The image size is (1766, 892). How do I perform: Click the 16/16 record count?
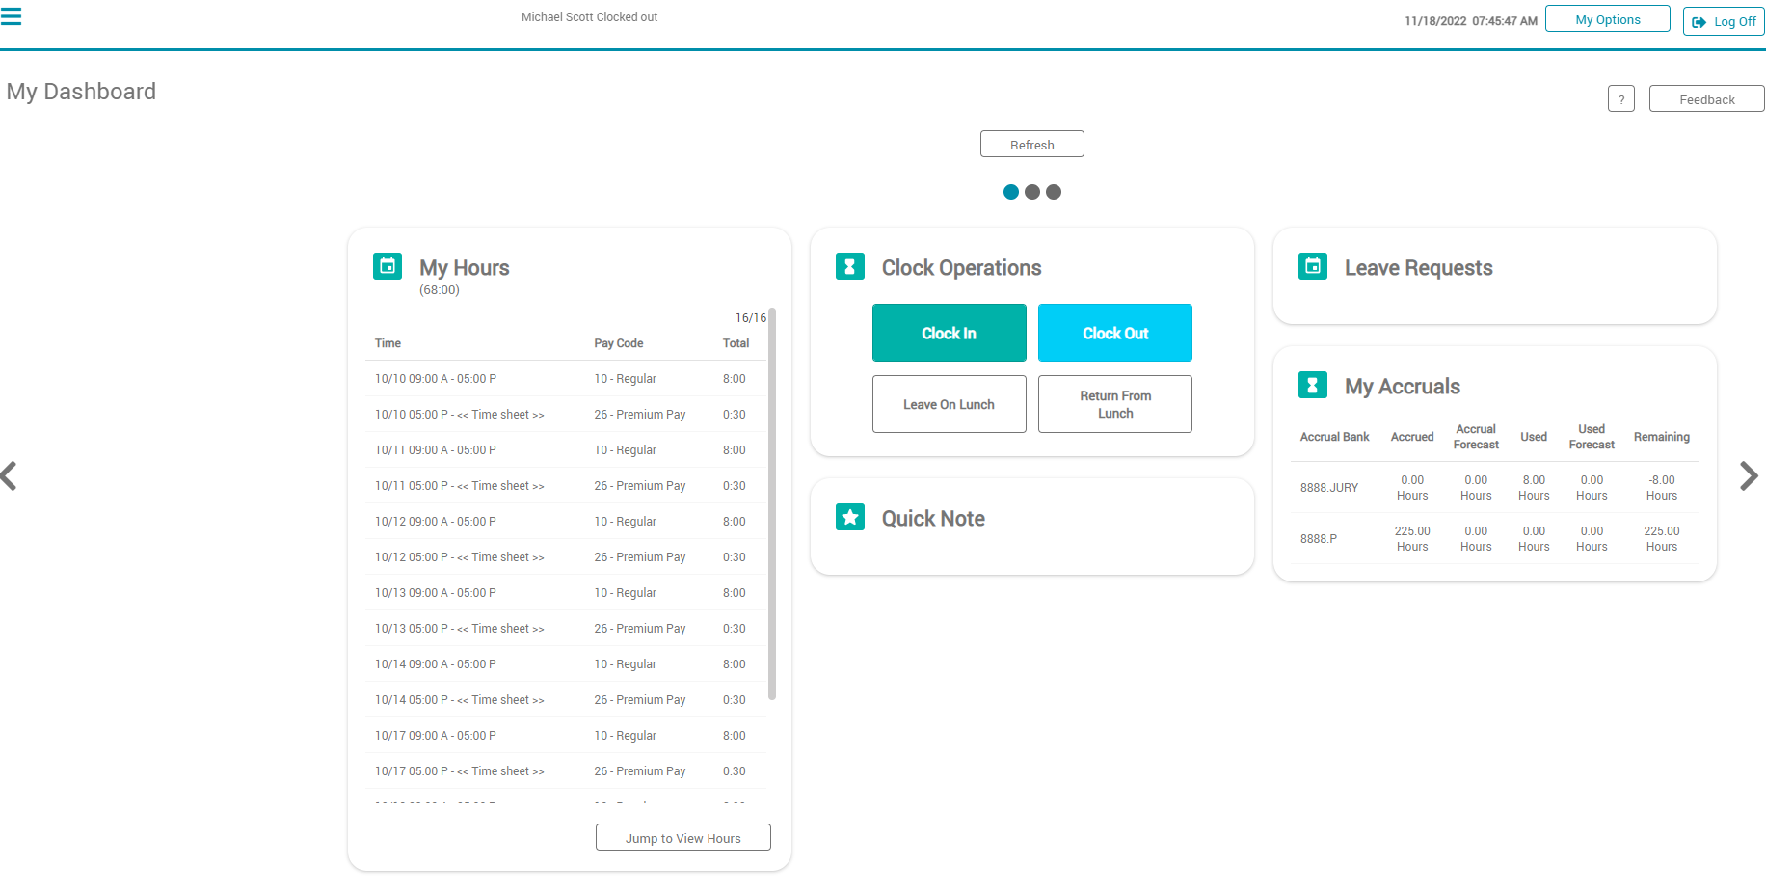pyautogui.click(x=751, y=318)
